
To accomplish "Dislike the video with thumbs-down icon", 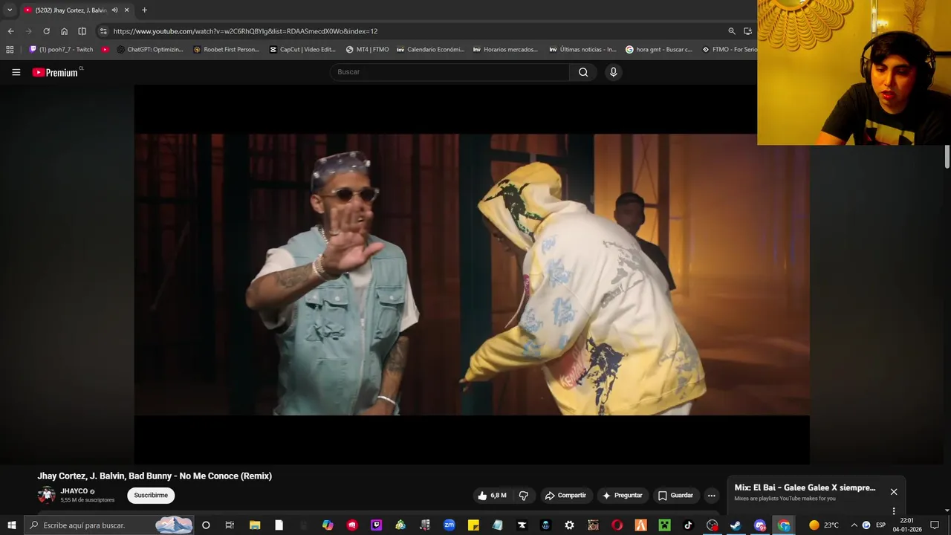I will pyautogui.click(x=524, y=496).
